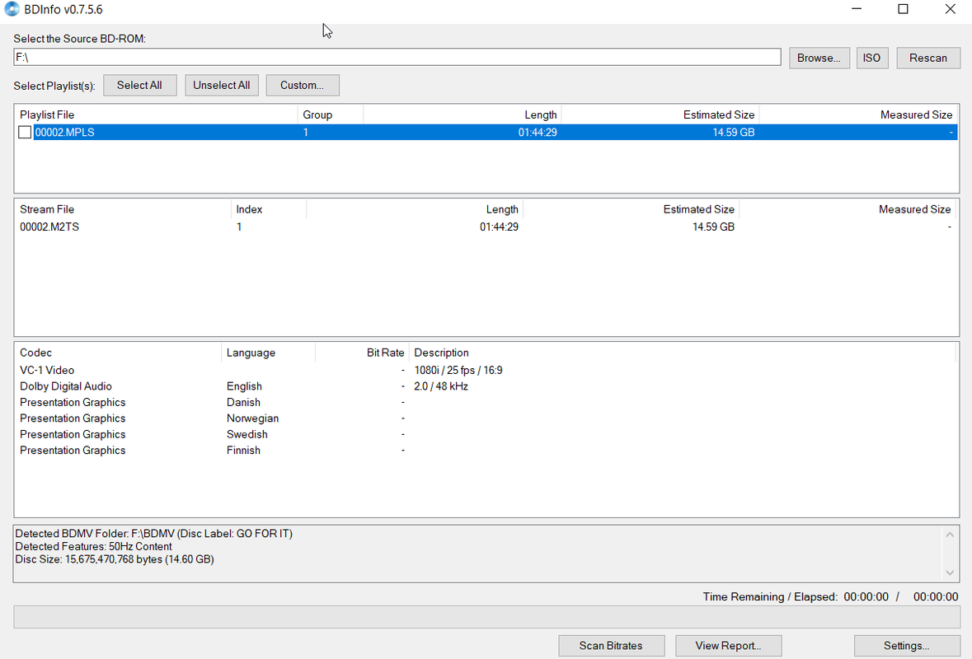The width and height of the screenshot is (972, 659).
Task: Open the Custom... playlist dialog
Action: click(x=302, y=86)
